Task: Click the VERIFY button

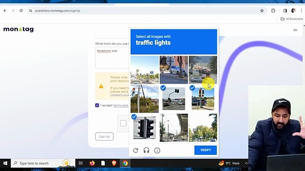Action: tap(205, 150)
